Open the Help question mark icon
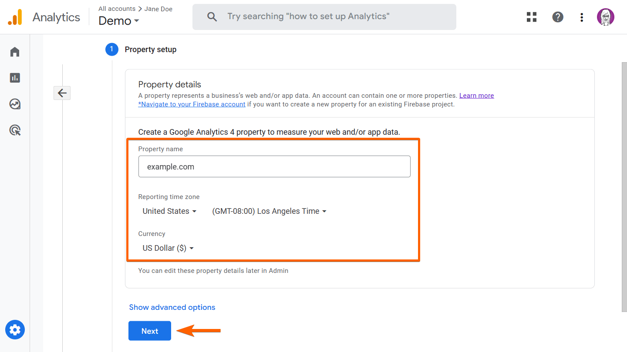This screenshot has width=627, height=352. (x=557, y=17)
